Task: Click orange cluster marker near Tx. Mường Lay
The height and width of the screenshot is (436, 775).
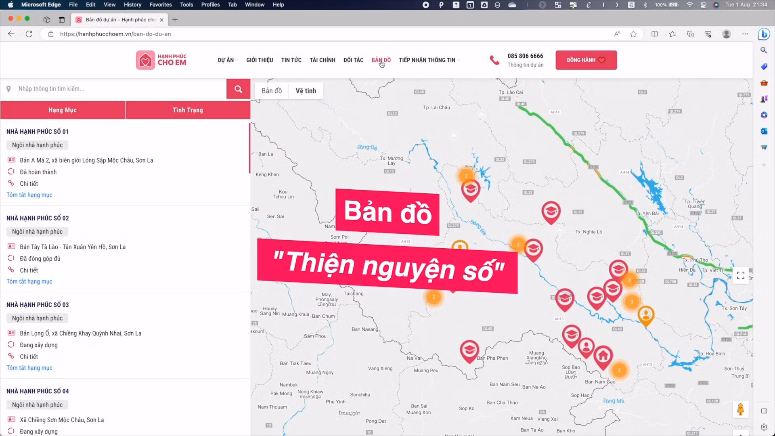Action: tap(466, 176)
